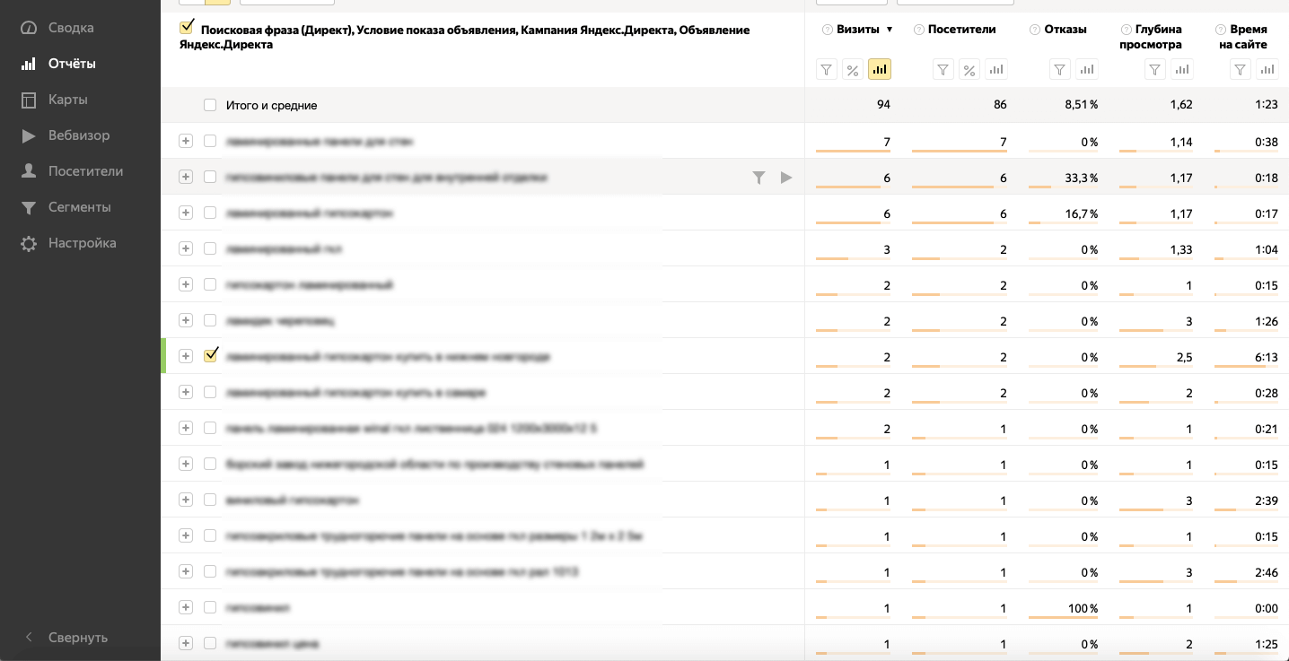The width and height of the screenshot is (1289, 661).
Task: Click the play icon in the hovered row
Action: pyautogui.click(x=786, y=178)
